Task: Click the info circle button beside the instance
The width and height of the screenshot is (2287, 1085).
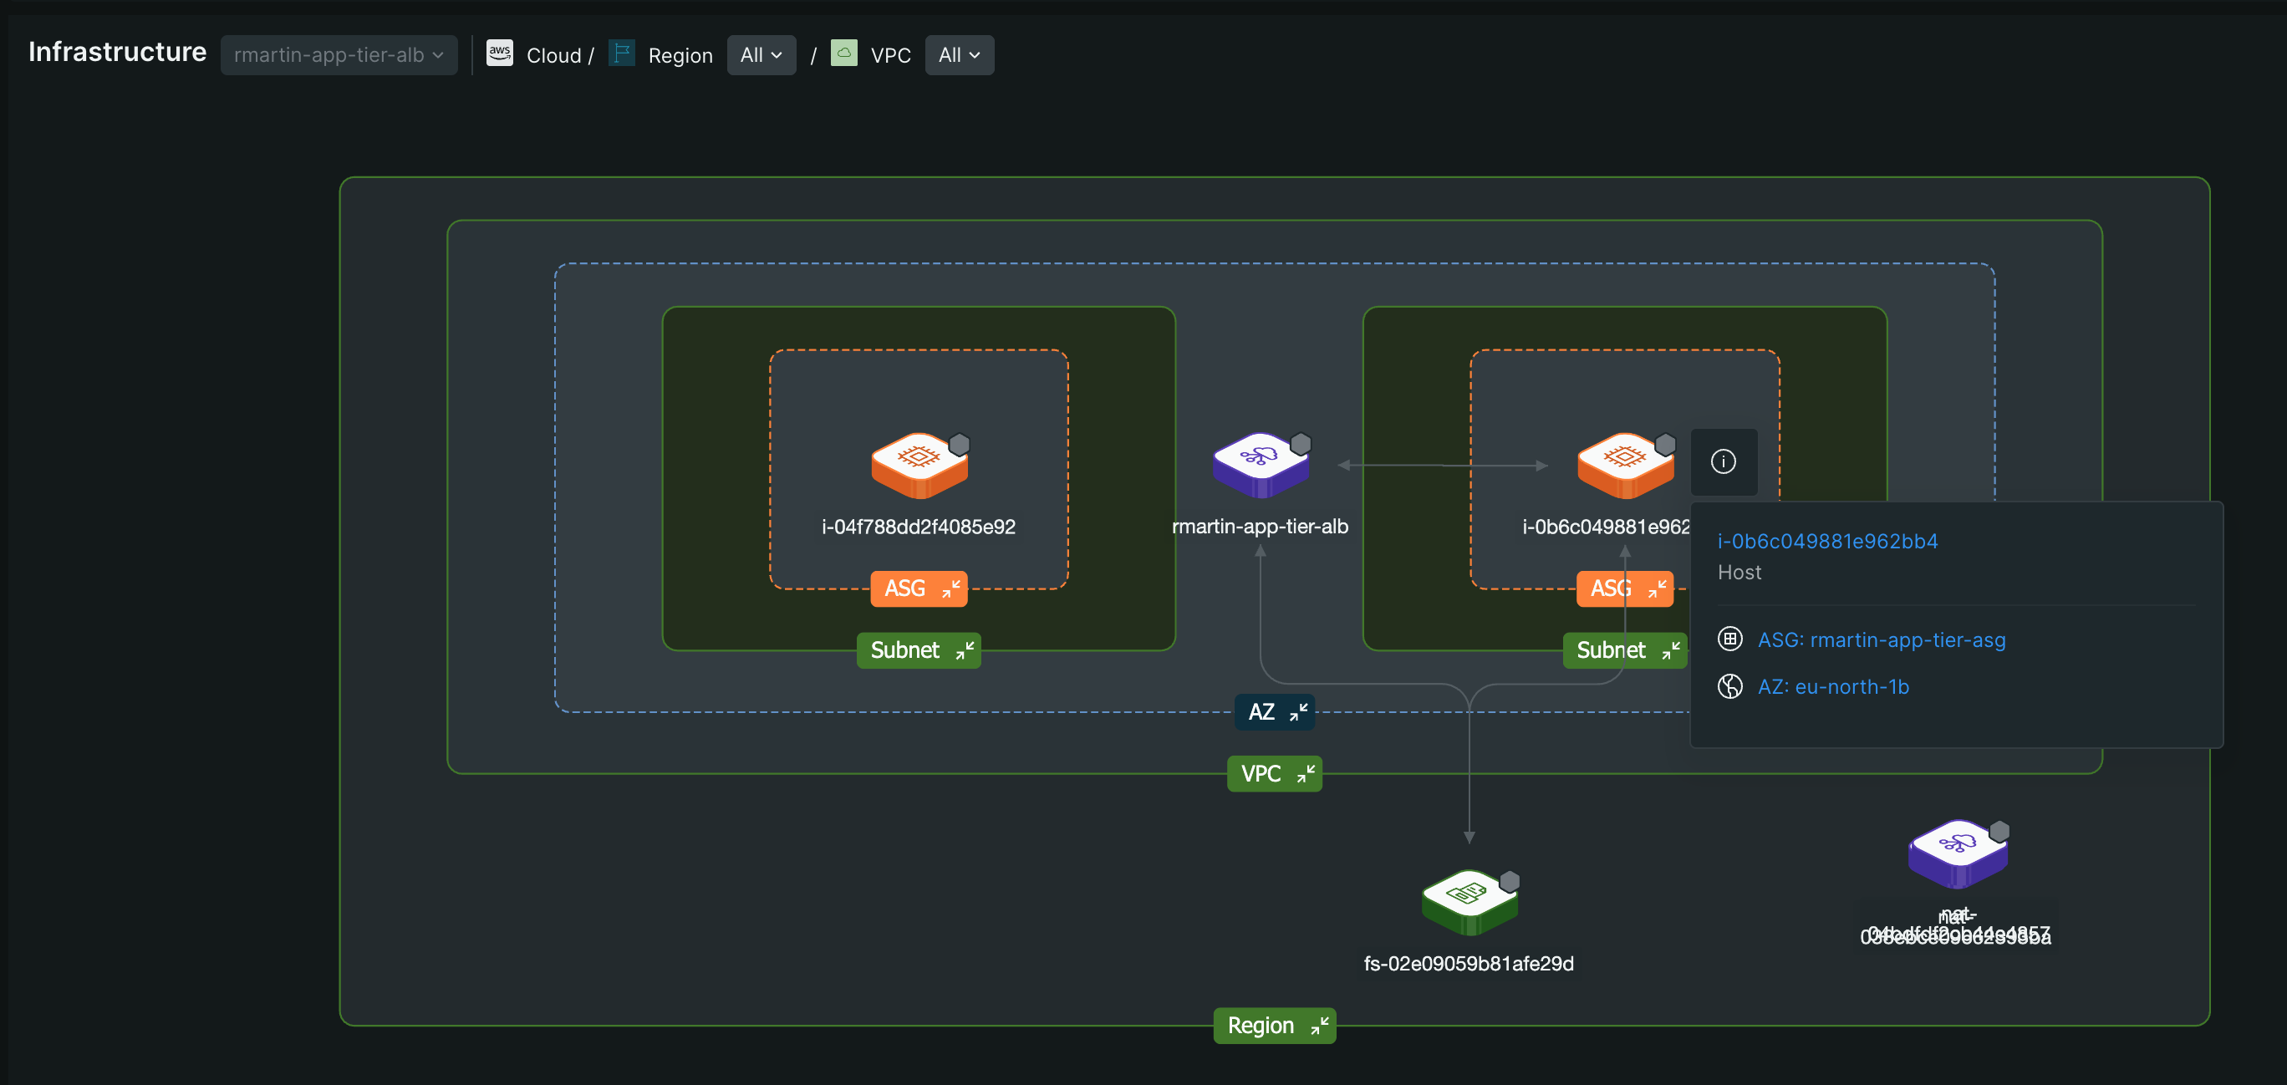Action: [1724, 461]
